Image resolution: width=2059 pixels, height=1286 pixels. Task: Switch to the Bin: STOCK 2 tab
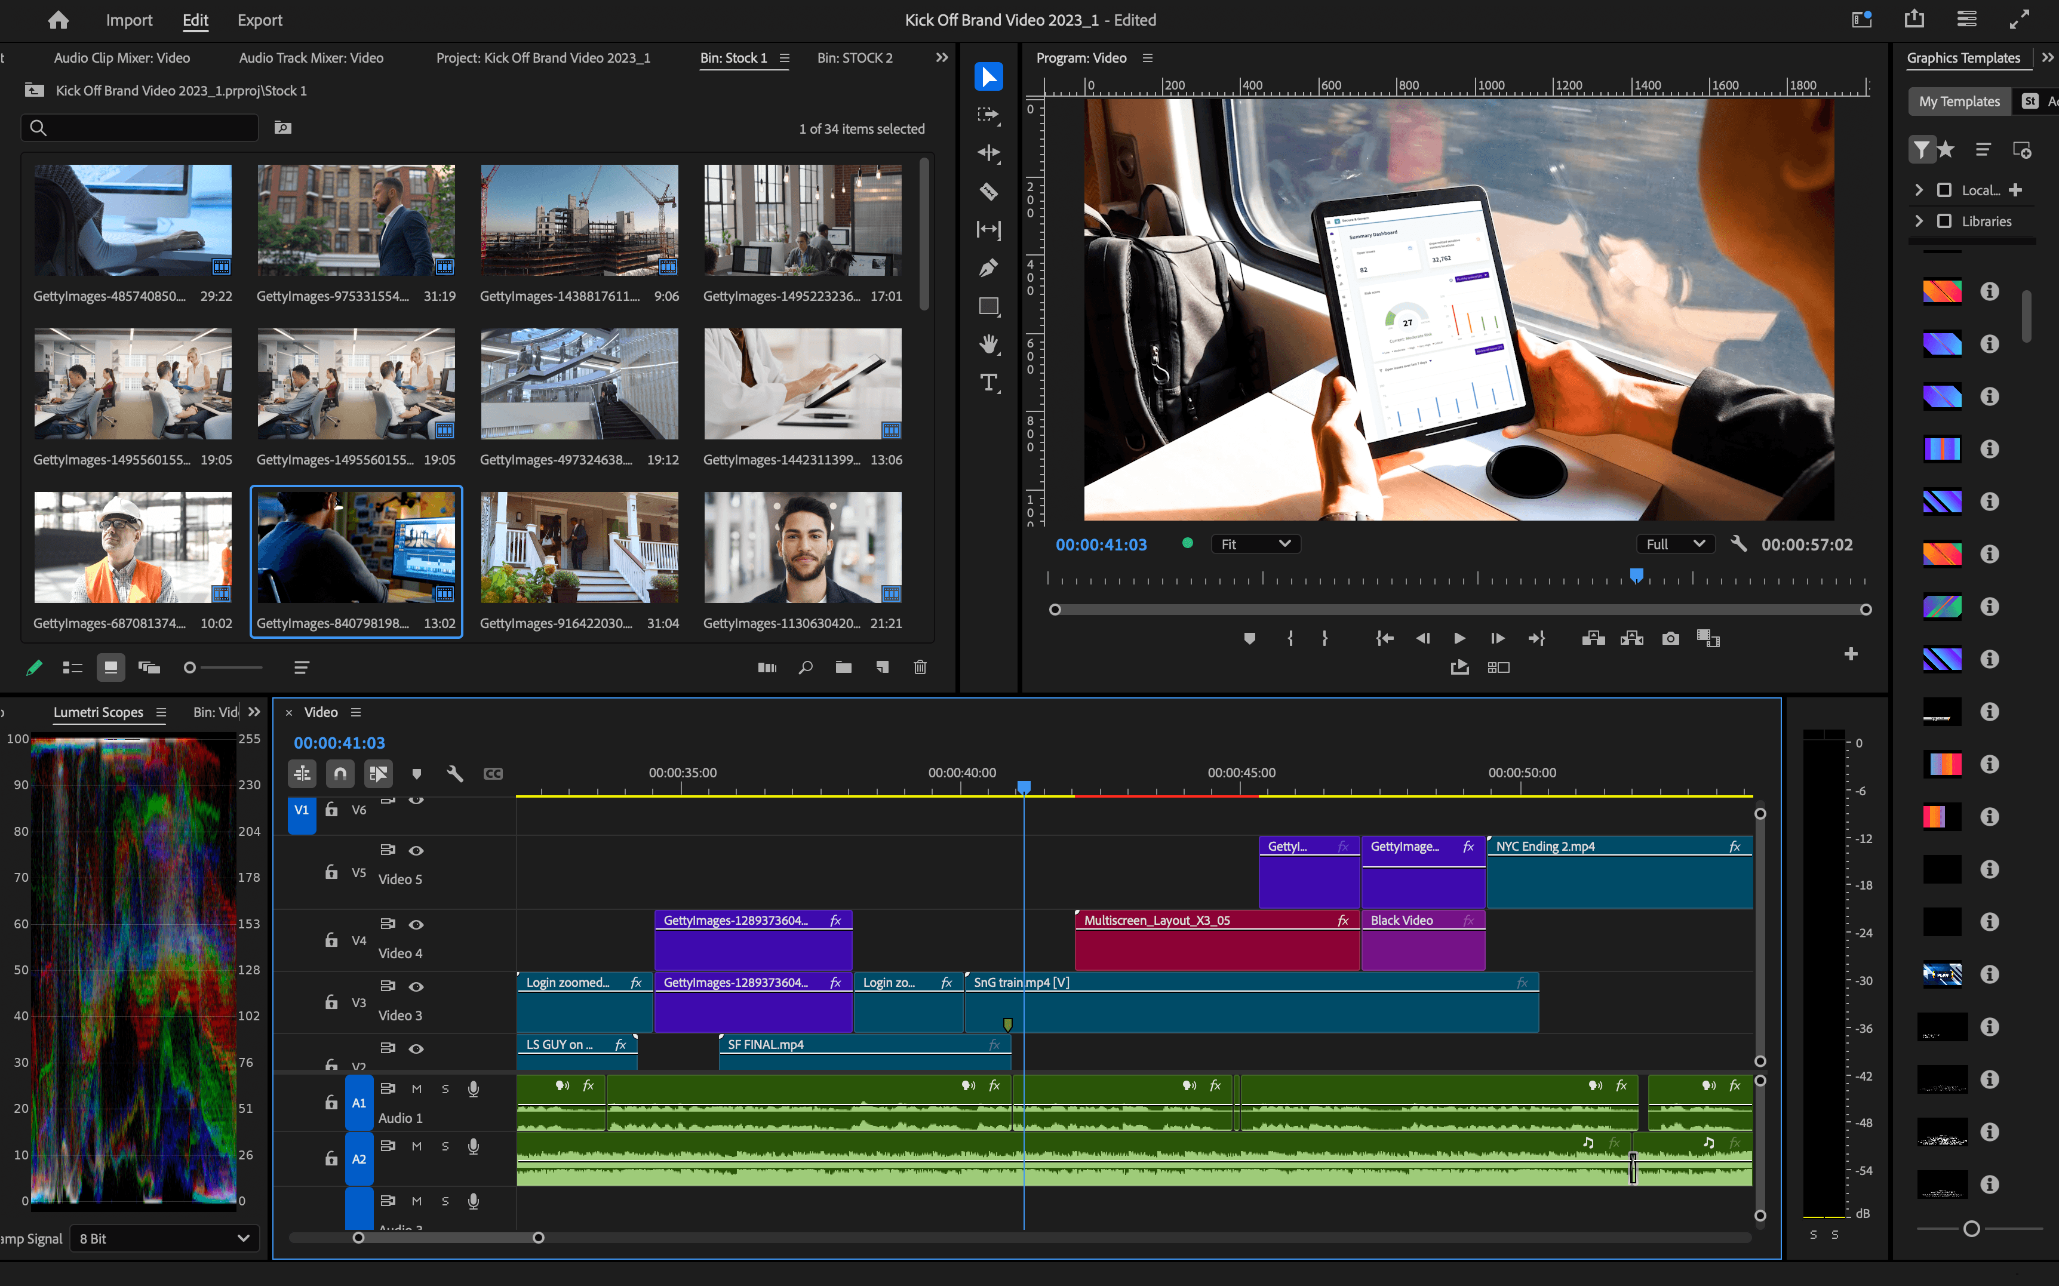854,58
